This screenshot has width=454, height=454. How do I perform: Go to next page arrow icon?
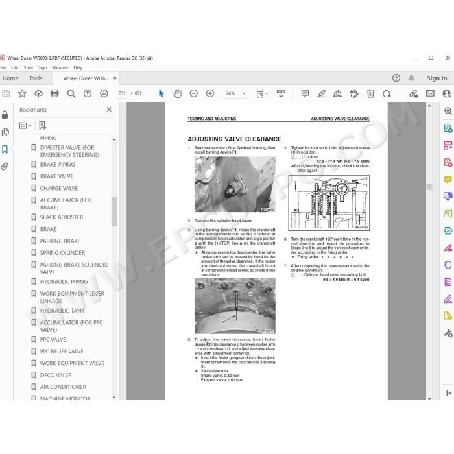point(104,93)
